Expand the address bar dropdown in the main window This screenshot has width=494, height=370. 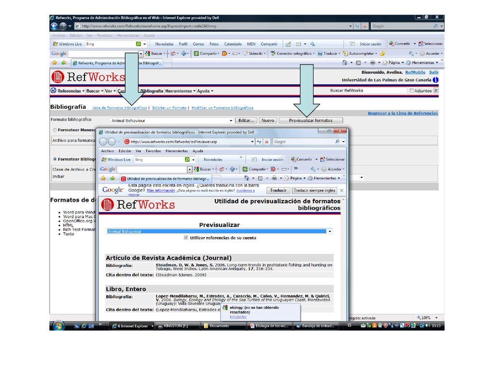(x=351, y=26)
